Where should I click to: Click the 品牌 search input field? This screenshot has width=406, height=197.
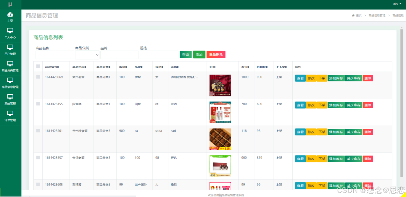coord(120,55)
